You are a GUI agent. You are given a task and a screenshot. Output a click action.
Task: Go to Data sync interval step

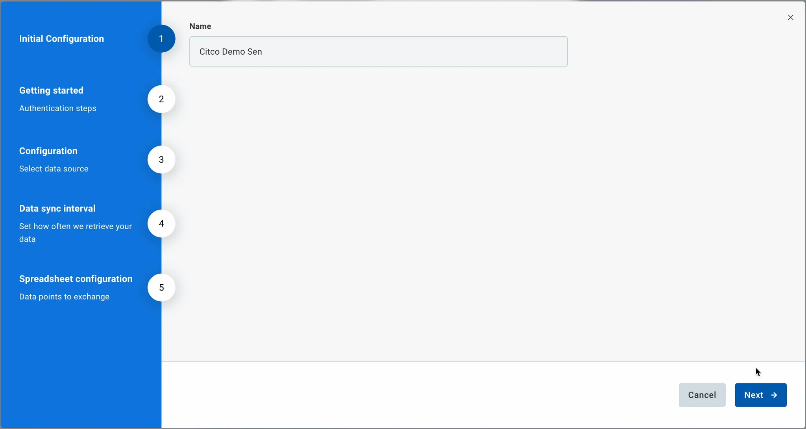[x=57, y=208]
